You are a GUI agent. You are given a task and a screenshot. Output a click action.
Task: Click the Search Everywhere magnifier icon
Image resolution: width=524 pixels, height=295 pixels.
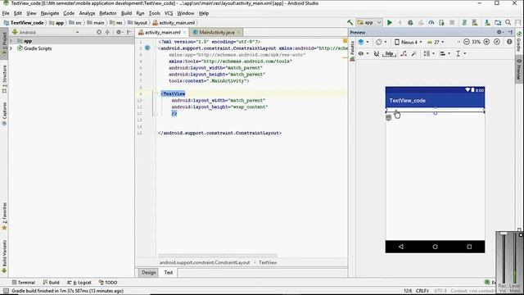click(508, 23)
